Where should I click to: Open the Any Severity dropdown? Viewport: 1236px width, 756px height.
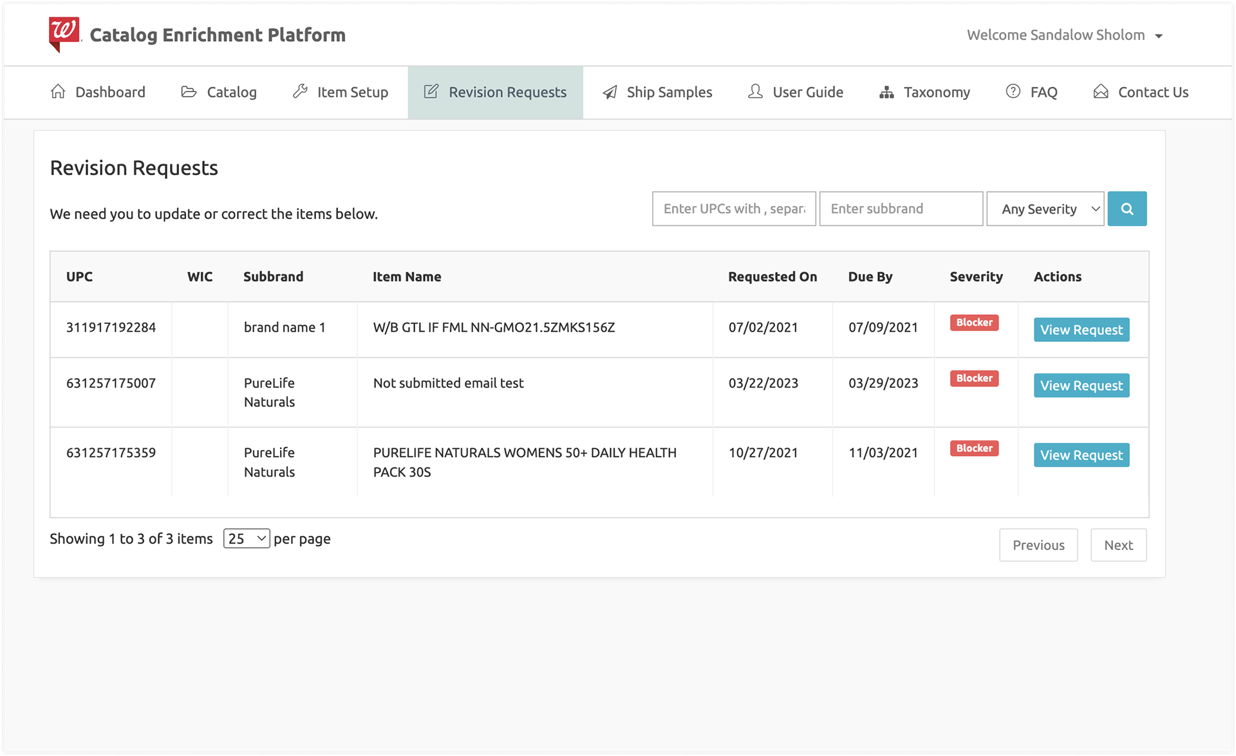(1045, 209)
